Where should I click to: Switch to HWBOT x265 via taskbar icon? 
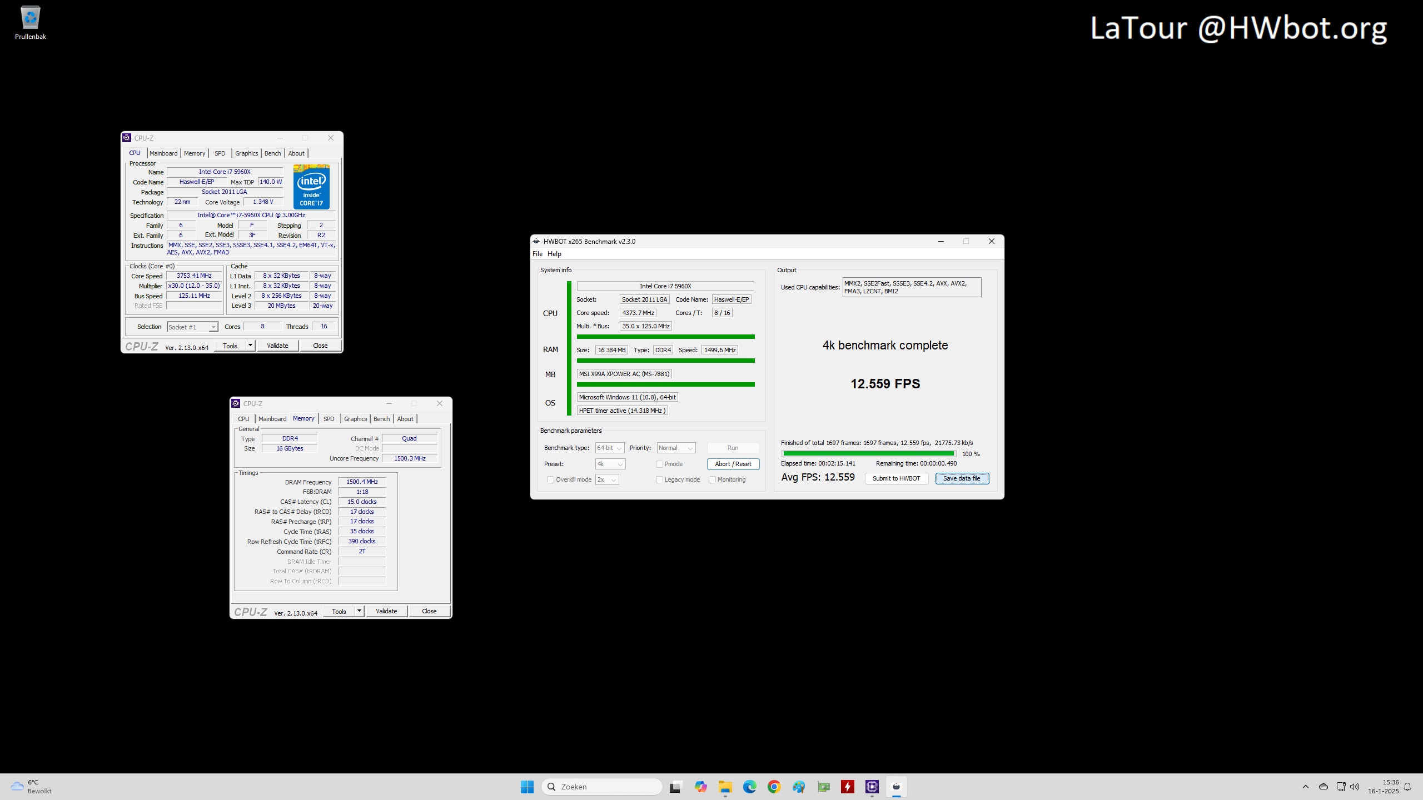click(897, 787)
